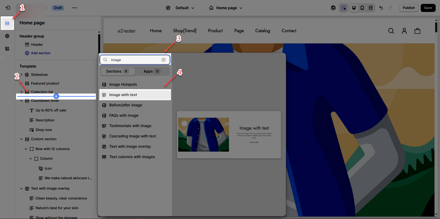
Task: Open the apps icon in left sidebar
Action: (x=7, y=49)
